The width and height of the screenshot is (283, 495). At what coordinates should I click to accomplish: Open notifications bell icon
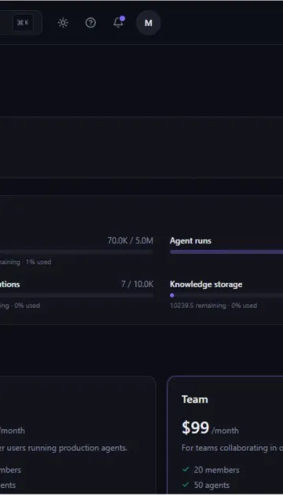tap(119, 23)
